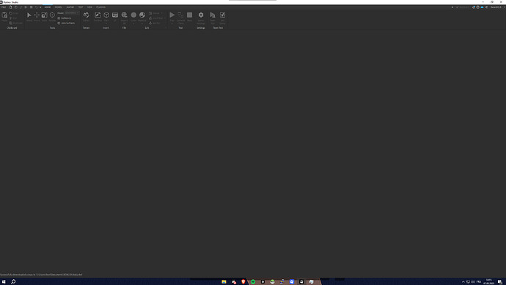Open the FILE menu

pyautogui.click(x=4, y=7)
